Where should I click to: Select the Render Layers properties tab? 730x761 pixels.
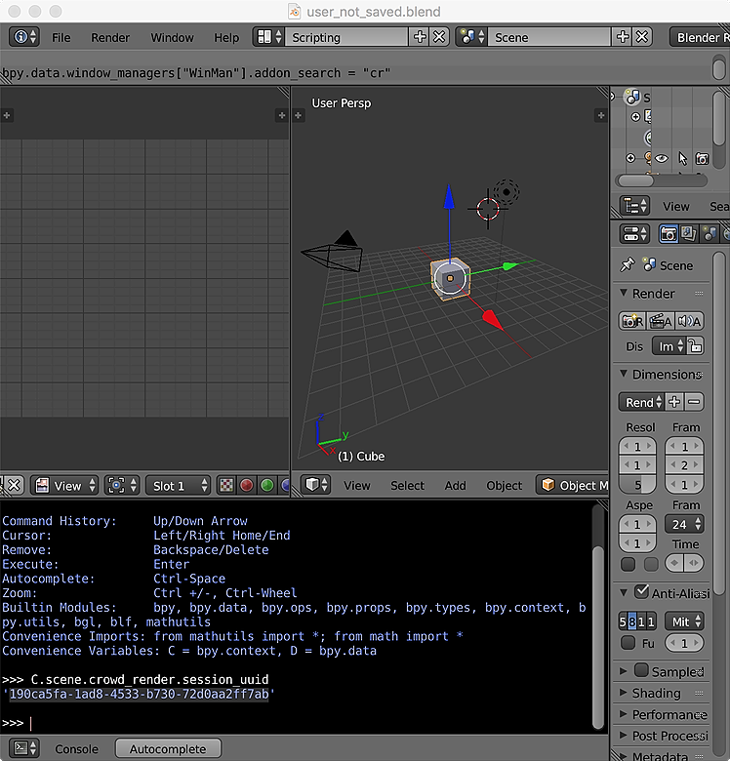click(688, 234)
